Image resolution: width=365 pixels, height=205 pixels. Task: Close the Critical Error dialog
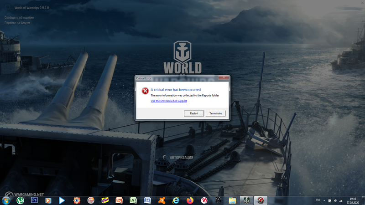tap(224, 77)
